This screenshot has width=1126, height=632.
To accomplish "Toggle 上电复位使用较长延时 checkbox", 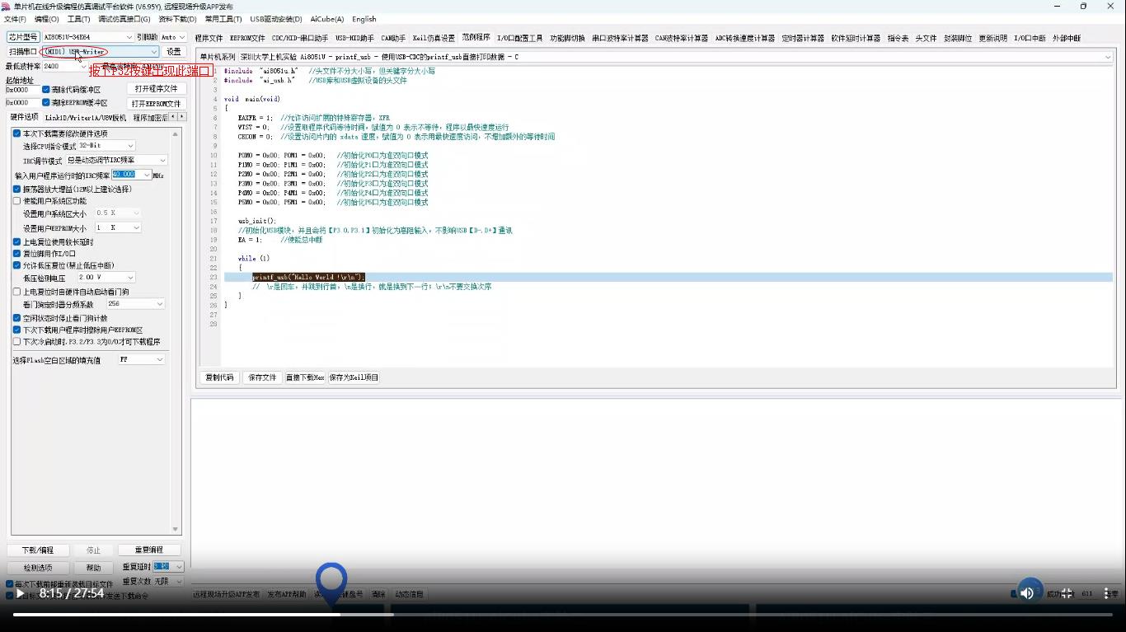I will coord(16,242).
